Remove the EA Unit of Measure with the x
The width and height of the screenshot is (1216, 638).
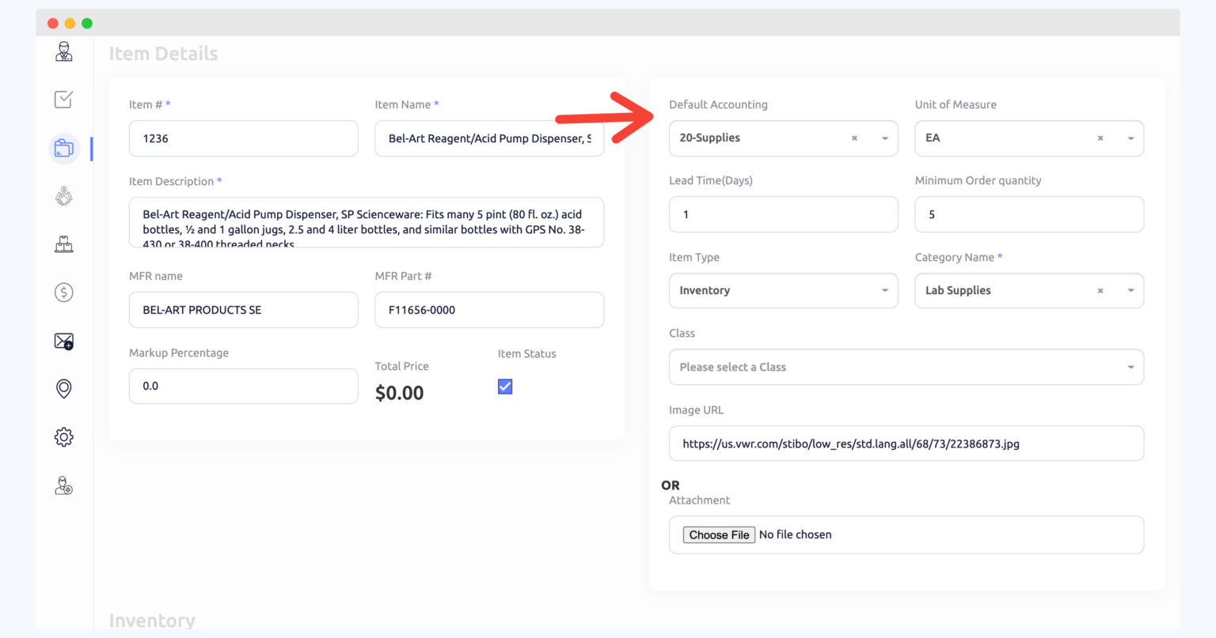pos(1100,138)
